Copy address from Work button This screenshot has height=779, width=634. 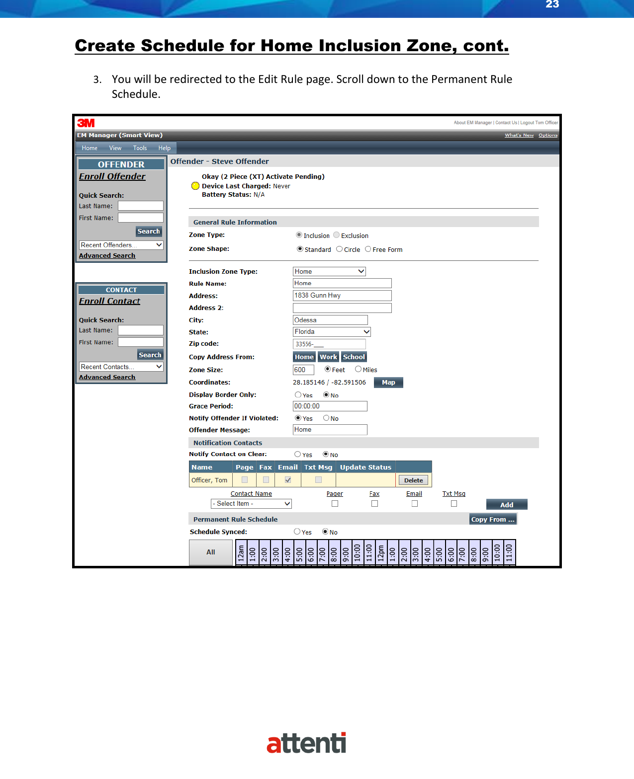click(x=328, y=357)
